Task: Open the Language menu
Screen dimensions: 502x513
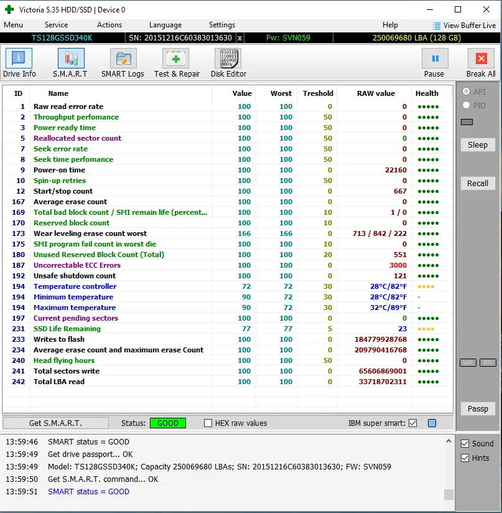Action: [165, 25]
